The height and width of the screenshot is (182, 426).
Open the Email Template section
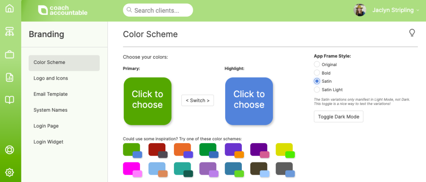coord(50,94)
